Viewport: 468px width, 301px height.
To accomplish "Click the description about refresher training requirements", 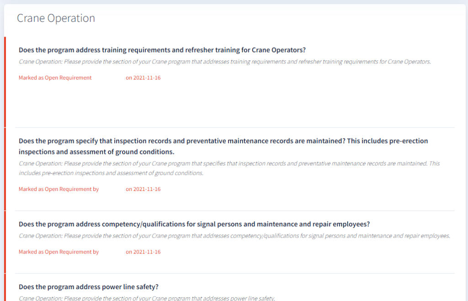I will click(225, 62).
